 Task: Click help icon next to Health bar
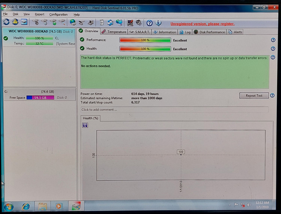click(273, 49)
